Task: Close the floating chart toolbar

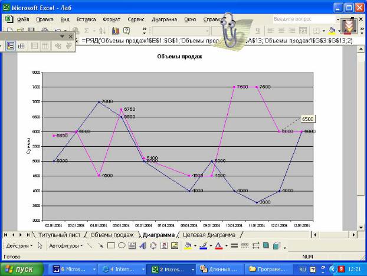Action: (x=70, y=37)
